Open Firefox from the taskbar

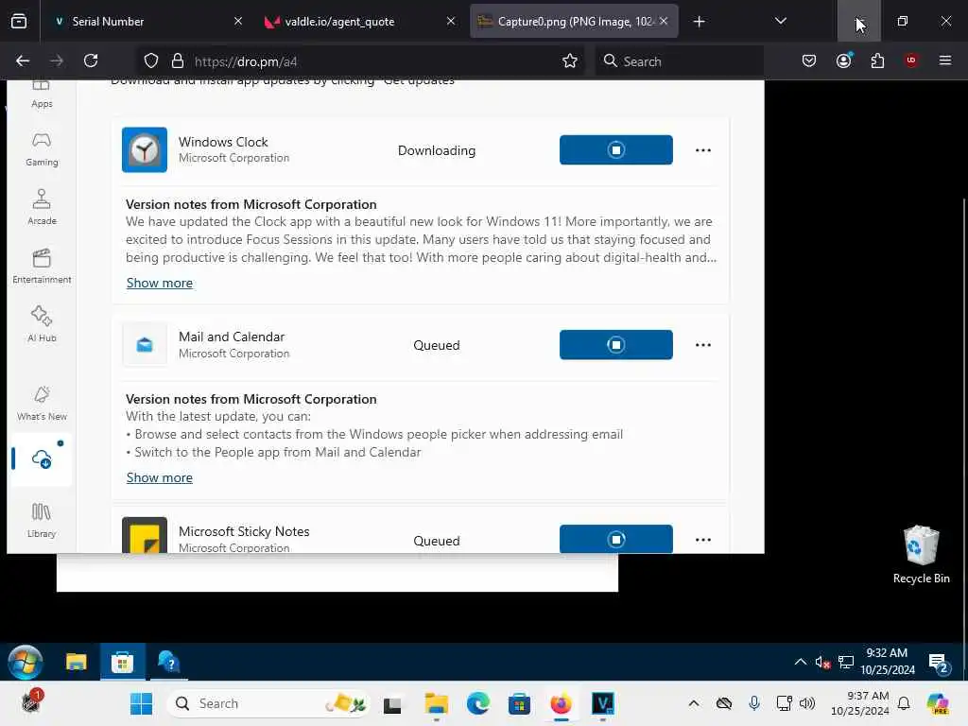coord(561,703)
